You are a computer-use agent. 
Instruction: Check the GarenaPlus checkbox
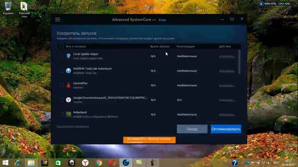click(x=62, y=85)
